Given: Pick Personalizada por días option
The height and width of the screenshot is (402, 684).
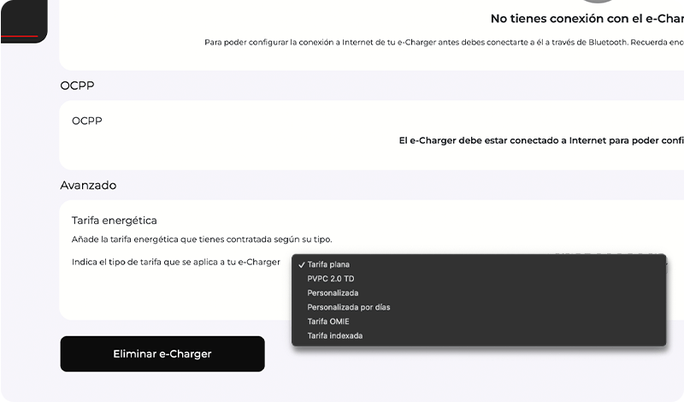Looking at the screenshot, I should tap(348, 307).
